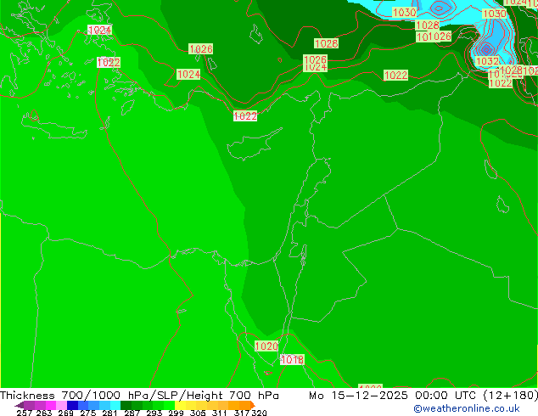Viewport: 538px width, 416px height.
Task: Select the 1022 label north of Cyprus
Action: (245, 116)
